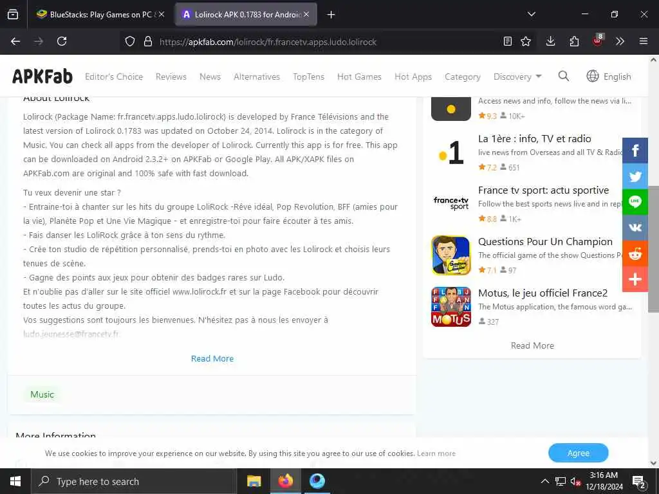Open News menu item
Viewport: 659px width, 494px height.
pos(210,77)
